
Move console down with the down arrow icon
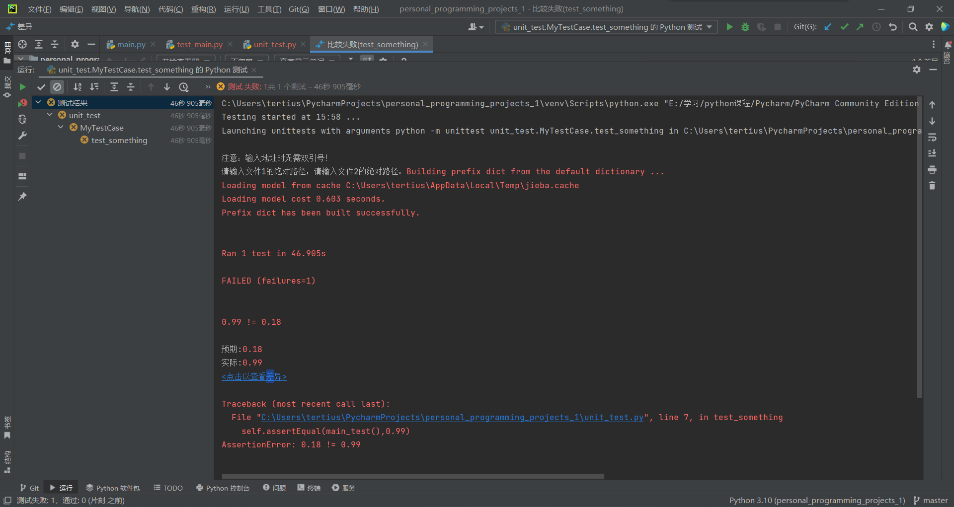(x=932, y=121)
